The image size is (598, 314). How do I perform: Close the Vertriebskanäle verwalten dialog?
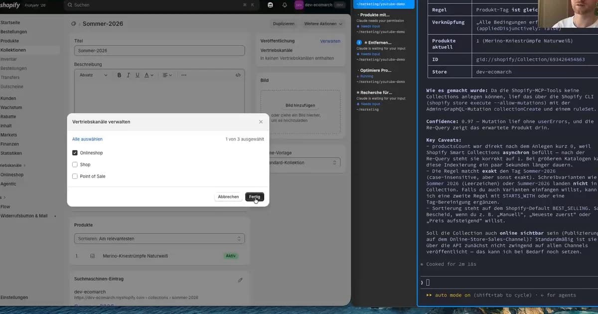(x=261, y=122)
